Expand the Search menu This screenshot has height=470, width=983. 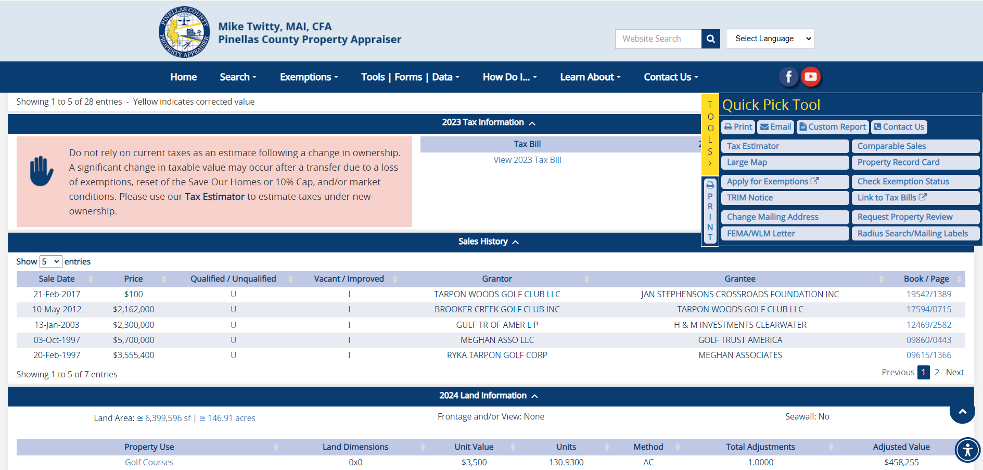(238, 77)
